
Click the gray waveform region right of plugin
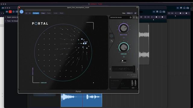[x=144, y=44]
